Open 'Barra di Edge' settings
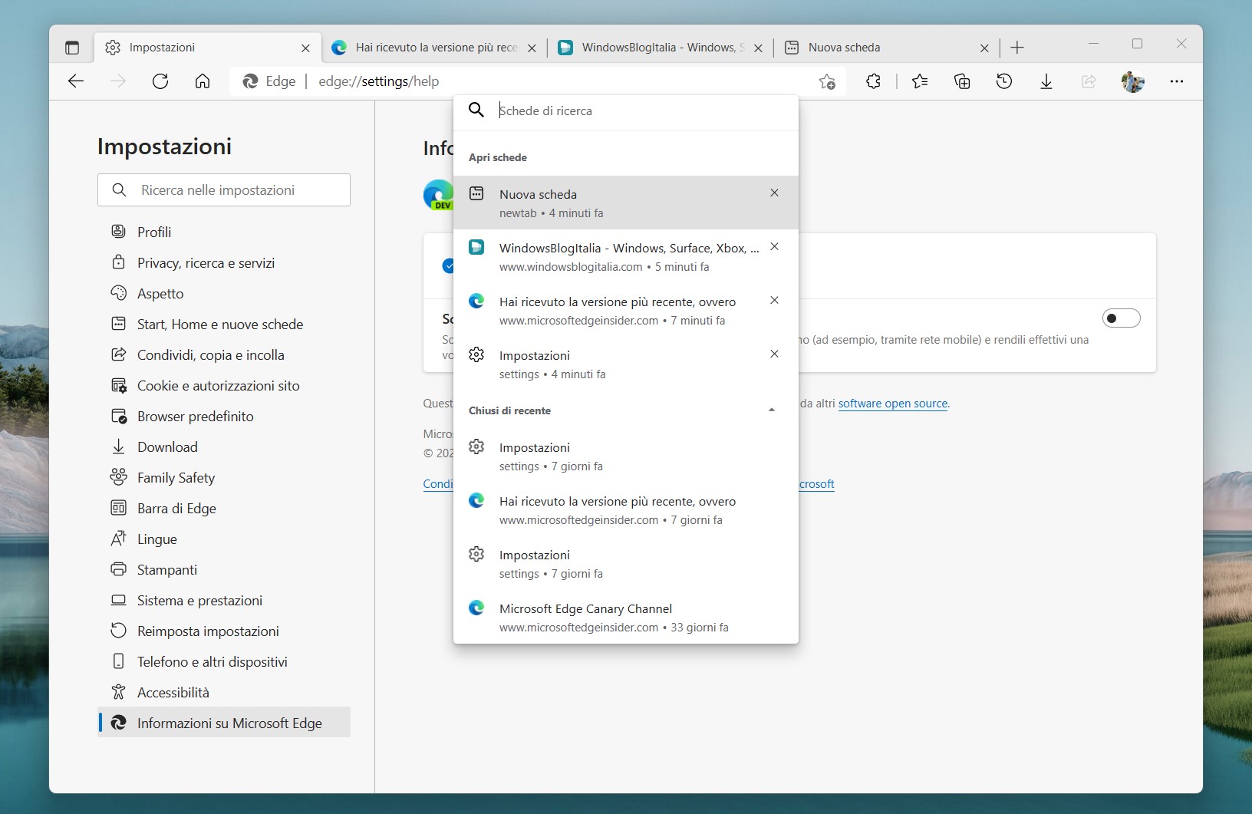Screen dimensions: 1252x814 coord(224,508)
